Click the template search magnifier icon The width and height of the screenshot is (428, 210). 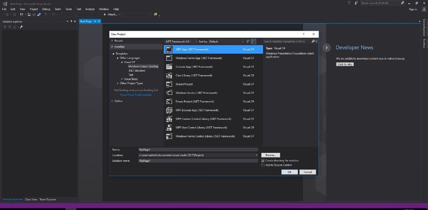point(313,42)
